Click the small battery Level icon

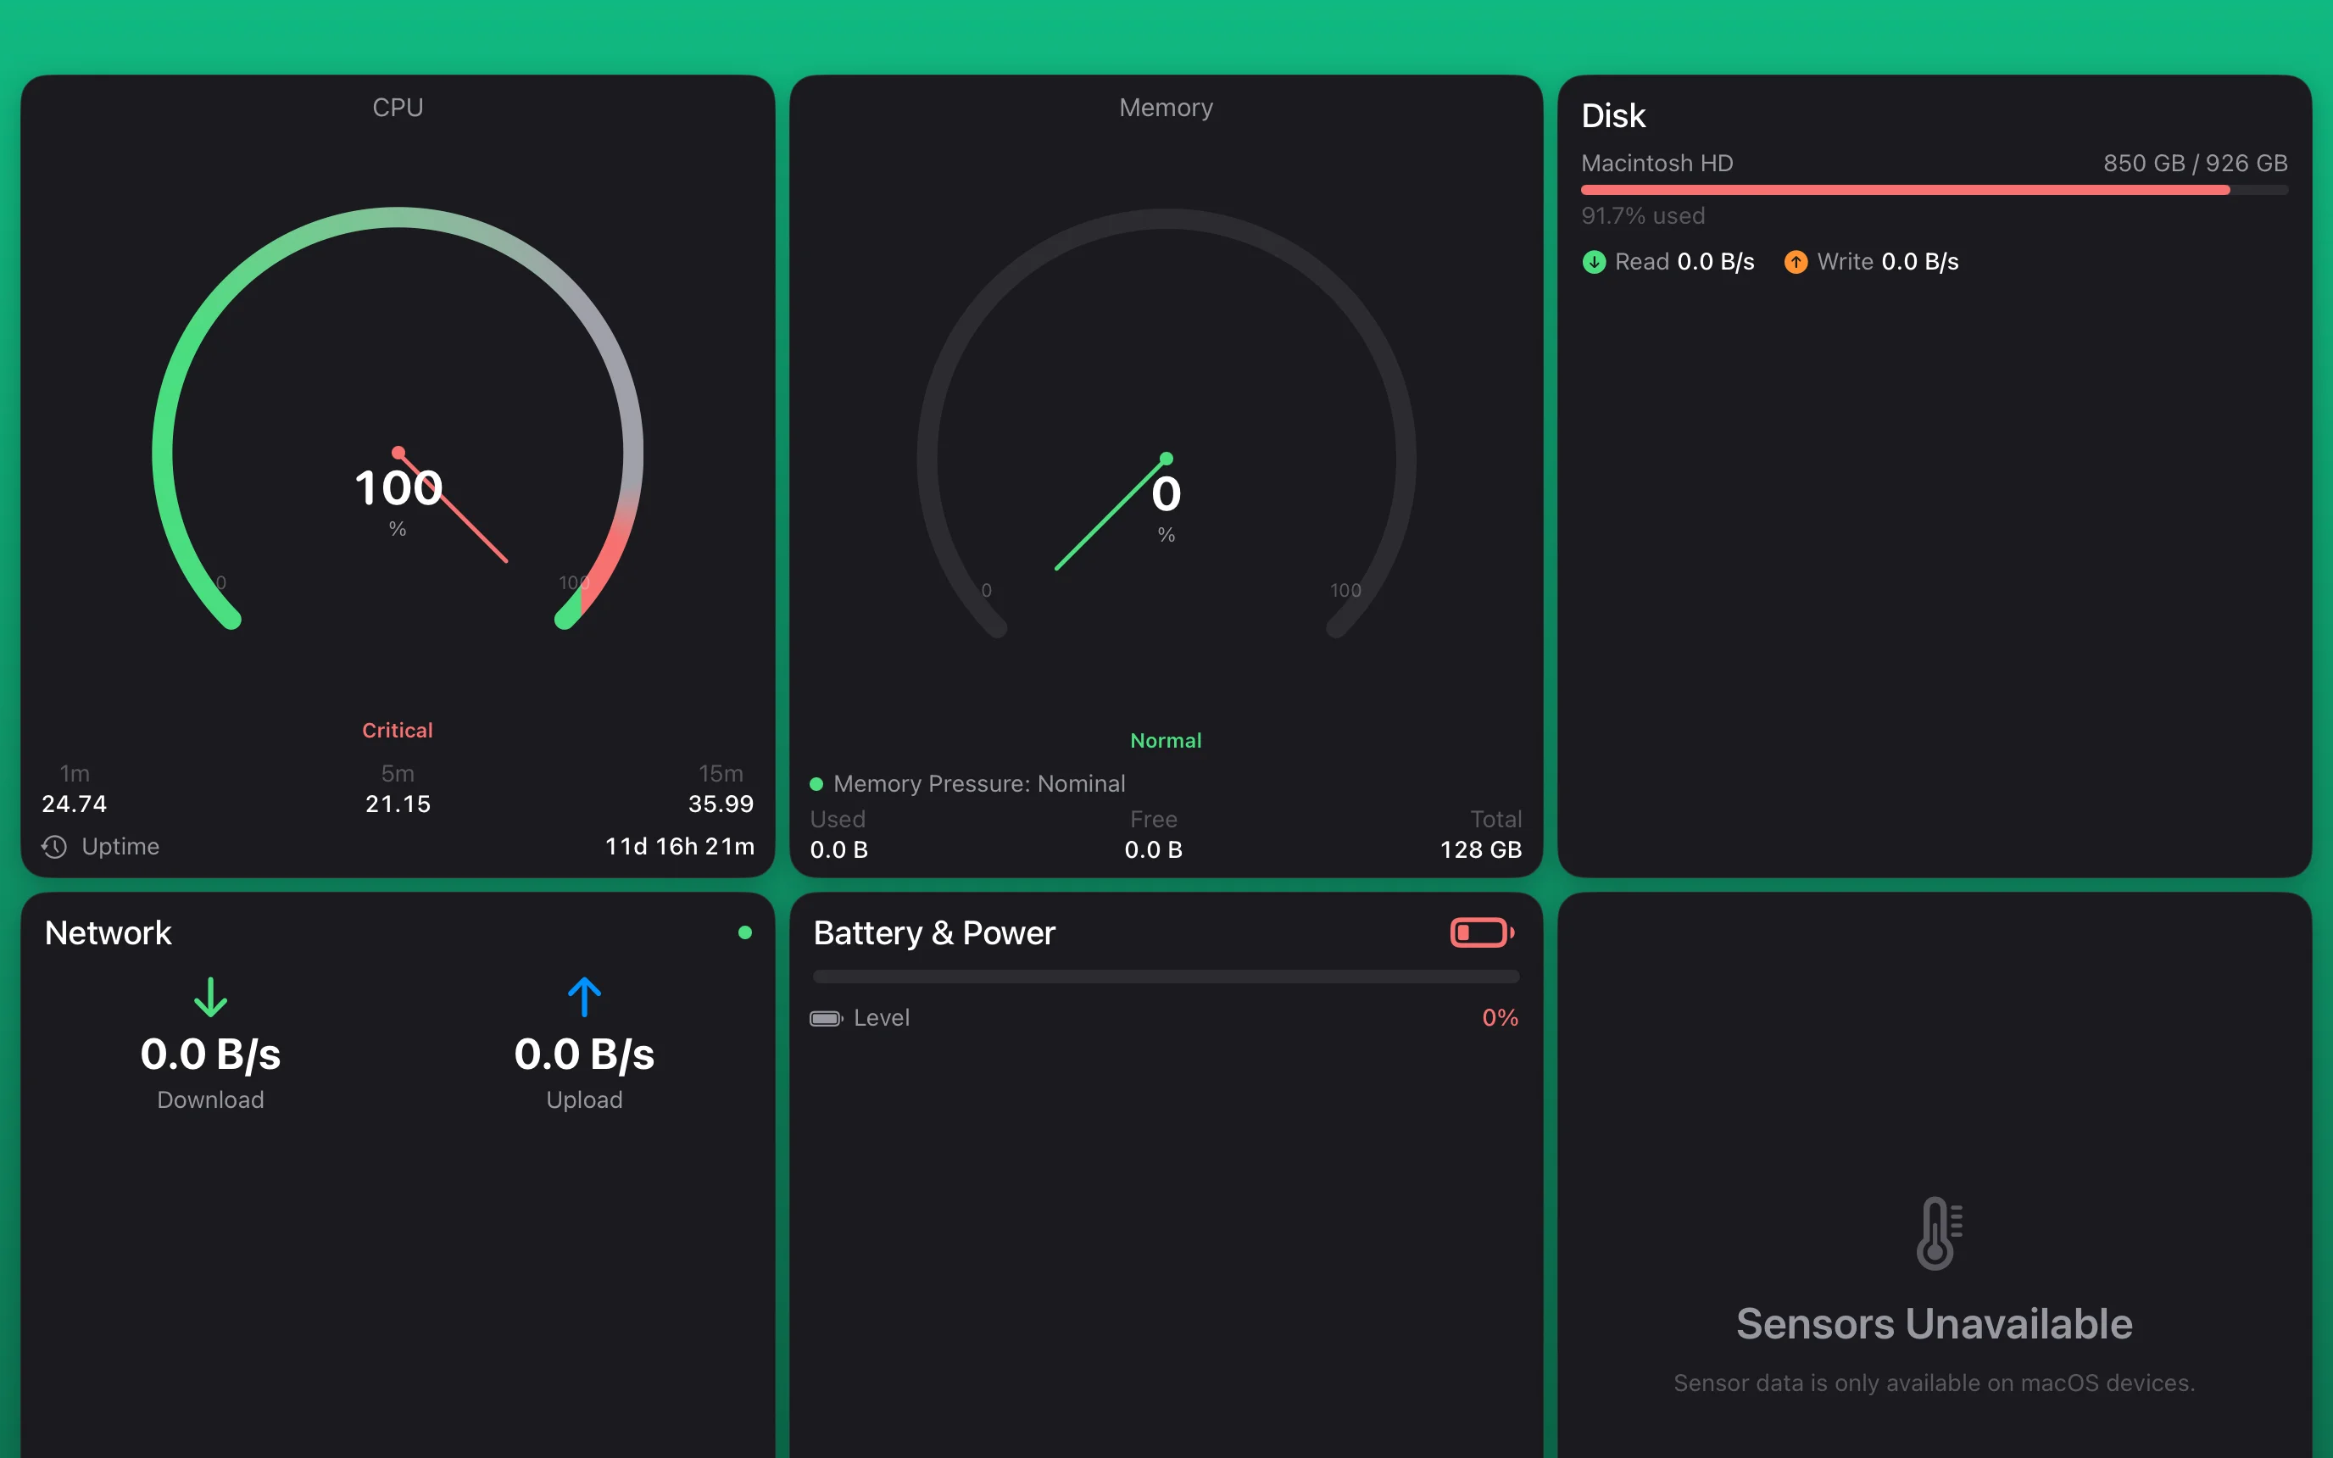pyautogui.click(x=827, y=1018)
